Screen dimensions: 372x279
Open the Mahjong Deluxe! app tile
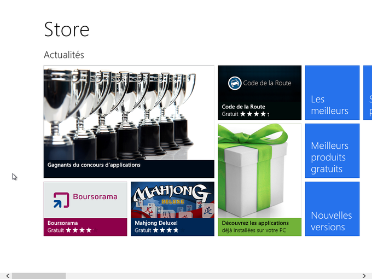(x=172, y=209)
